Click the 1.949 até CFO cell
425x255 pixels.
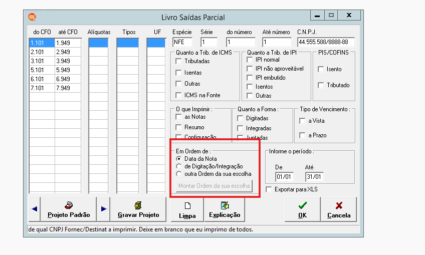click(68, 43)
